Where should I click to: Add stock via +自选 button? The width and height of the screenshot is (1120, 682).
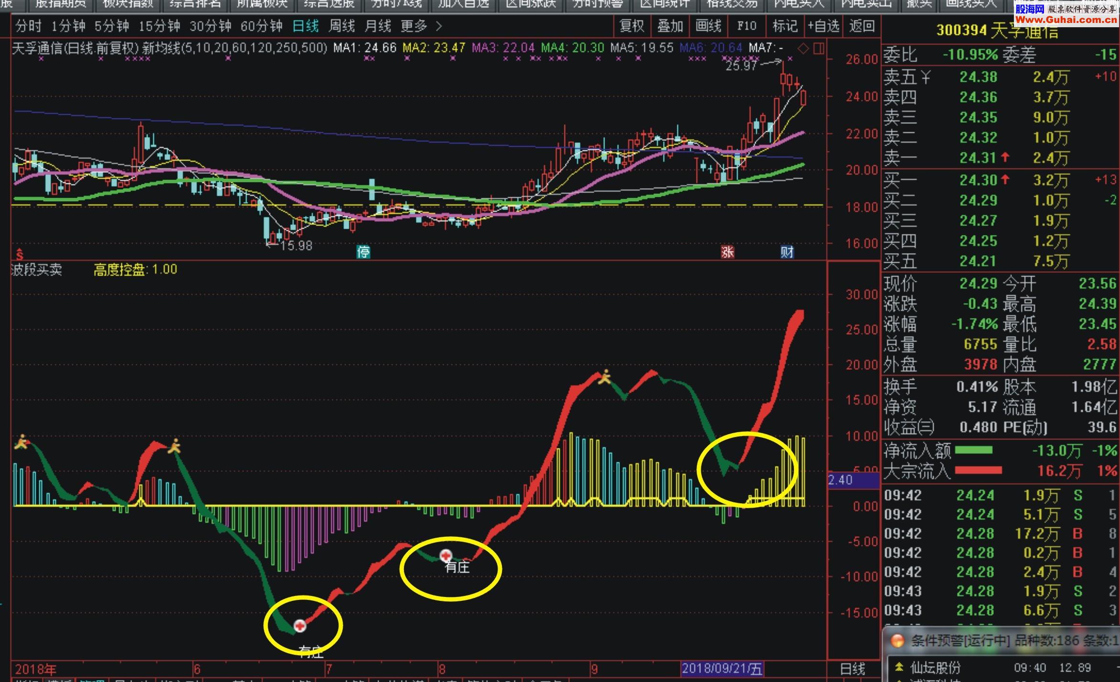[x=823, y=26]
